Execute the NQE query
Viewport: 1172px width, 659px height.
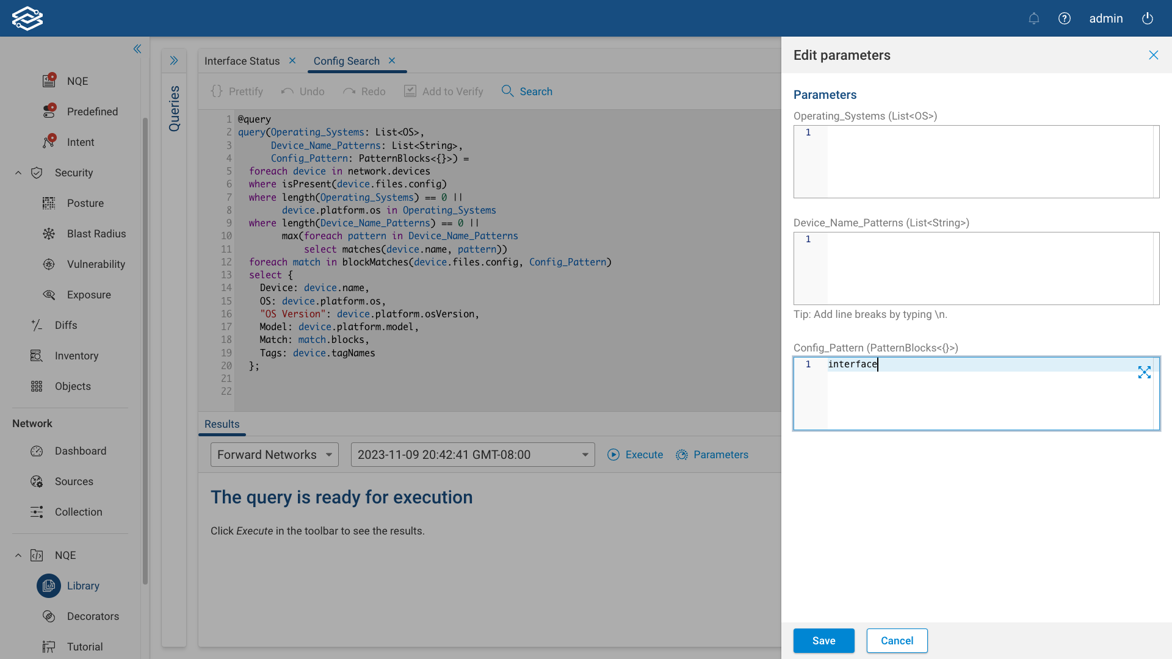pyautogui.click(x=635, y=455)
